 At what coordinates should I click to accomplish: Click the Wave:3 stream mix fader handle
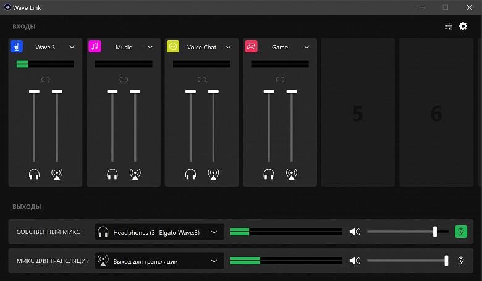tap(57, 91)
